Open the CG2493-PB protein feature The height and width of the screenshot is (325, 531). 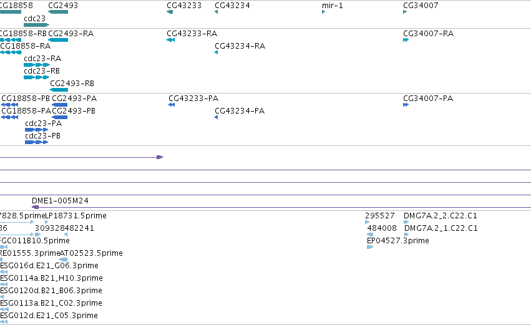pos(60,117)
